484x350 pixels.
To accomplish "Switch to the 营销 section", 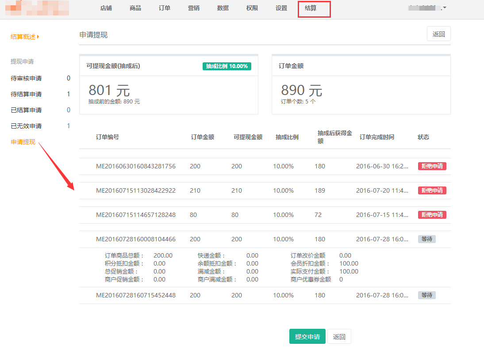I will (194, 8).
